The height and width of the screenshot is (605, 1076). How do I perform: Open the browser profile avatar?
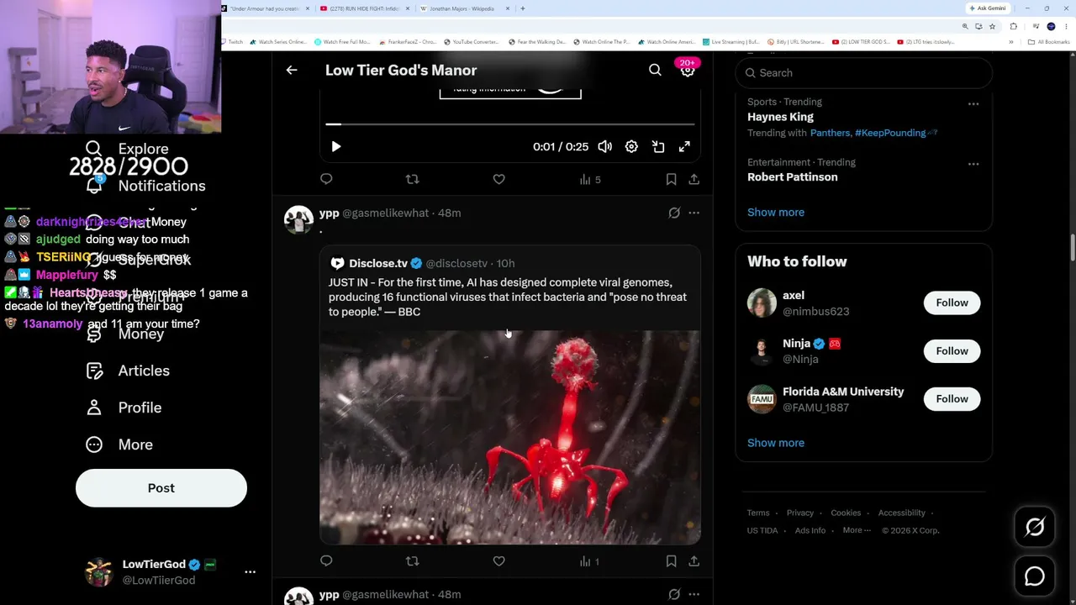click(x=1051, y=26)
